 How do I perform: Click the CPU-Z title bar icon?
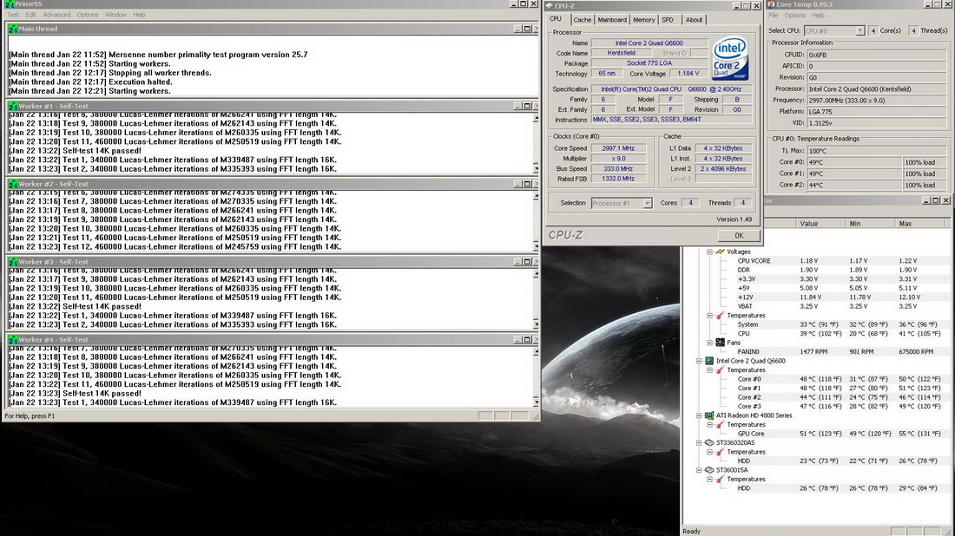[x=550, y=6]
